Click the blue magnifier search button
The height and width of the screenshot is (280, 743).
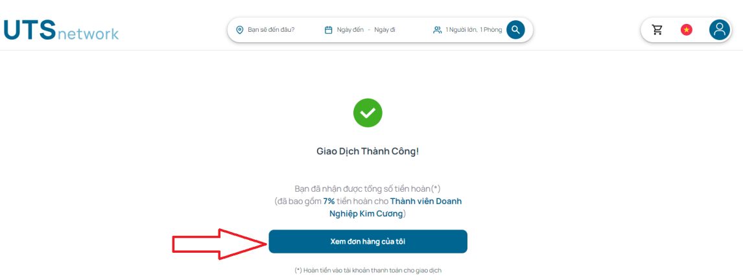click(515, 30)
